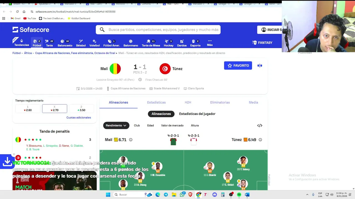Open the Cuotas adicionales link
The height and width of the screenshot is (199, 355).
78,117
